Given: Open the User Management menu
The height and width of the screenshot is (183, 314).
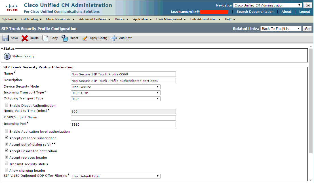Looking at the screenshot, I should (171, 19).
